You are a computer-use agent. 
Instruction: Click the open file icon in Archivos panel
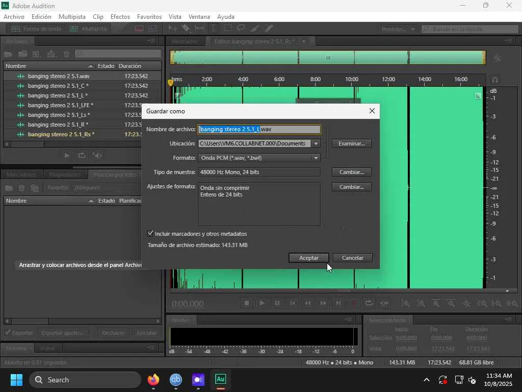point(8,54)
